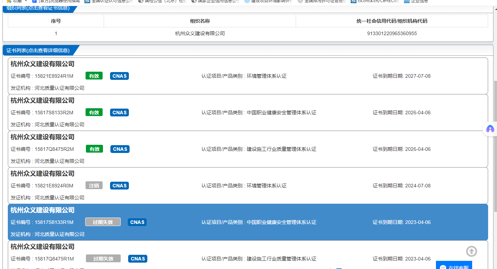497x269 pixels.
Task: Click expiry date 2027-07-08
Action: click(418, 76)
